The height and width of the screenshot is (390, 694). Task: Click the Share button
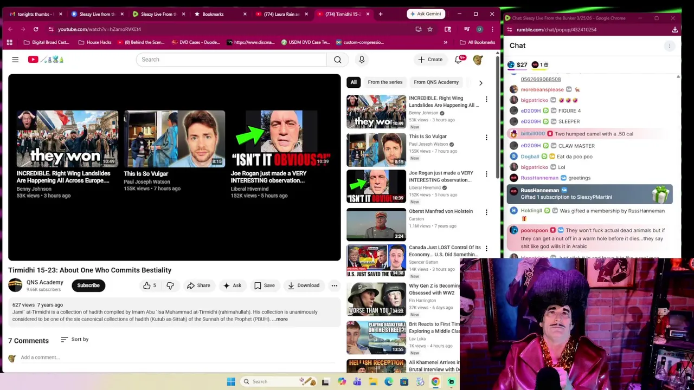198,285
